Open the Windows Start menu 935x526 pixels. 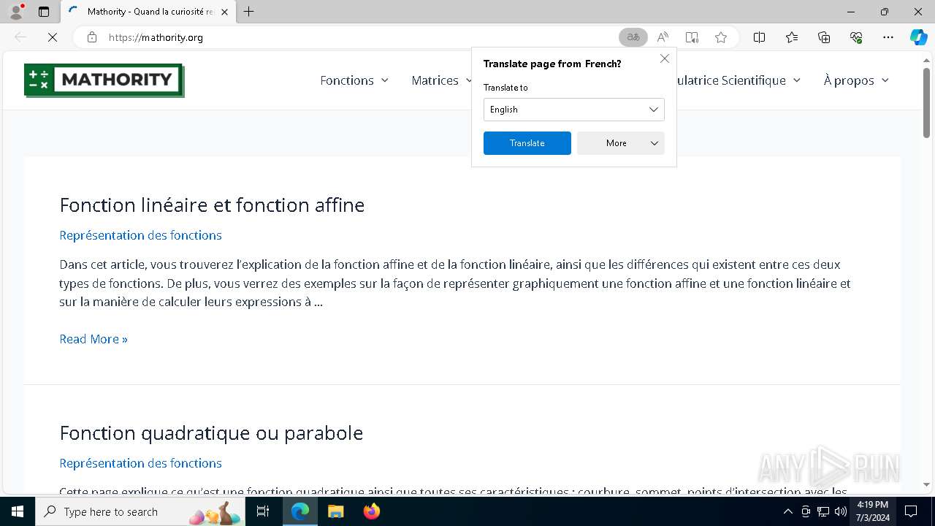click(18, 511)
